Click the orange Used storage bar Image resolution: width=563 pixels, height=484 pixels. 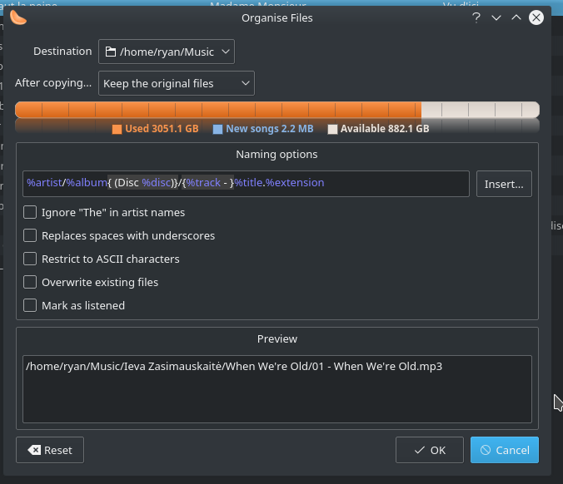(x=218, y=110)
